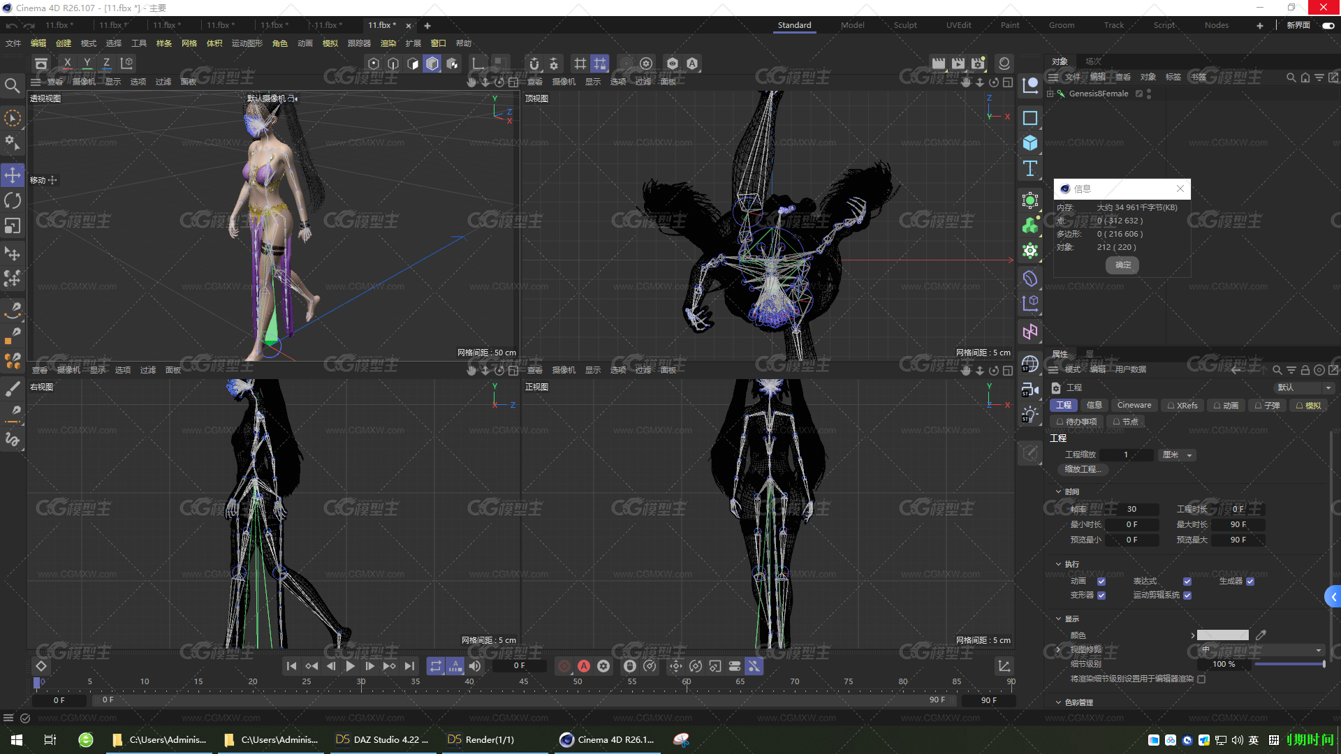Viewport: 1341px width, 754px height.
Task: Switch to the UVEdit layout tab
Action: [x=958, y=25]
